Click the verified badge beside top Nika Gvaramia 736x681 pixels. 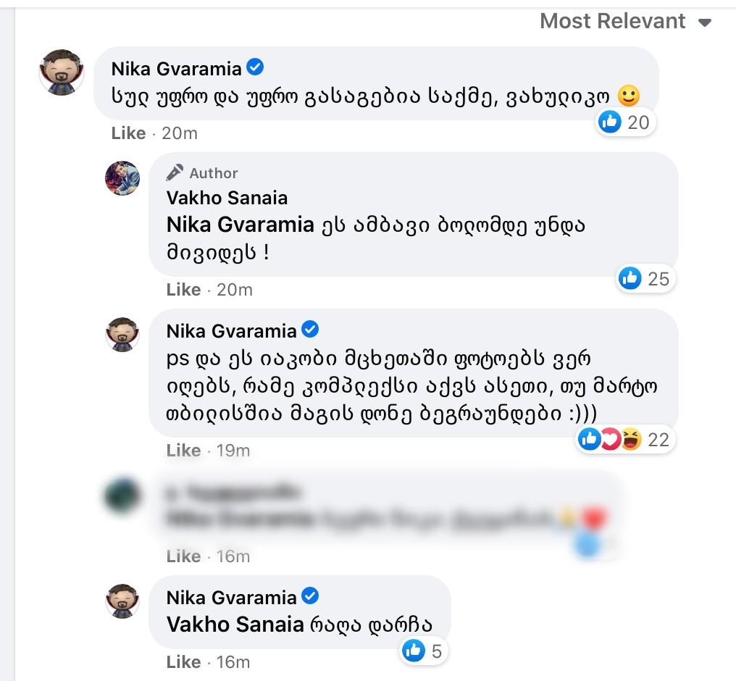(255, 67)
